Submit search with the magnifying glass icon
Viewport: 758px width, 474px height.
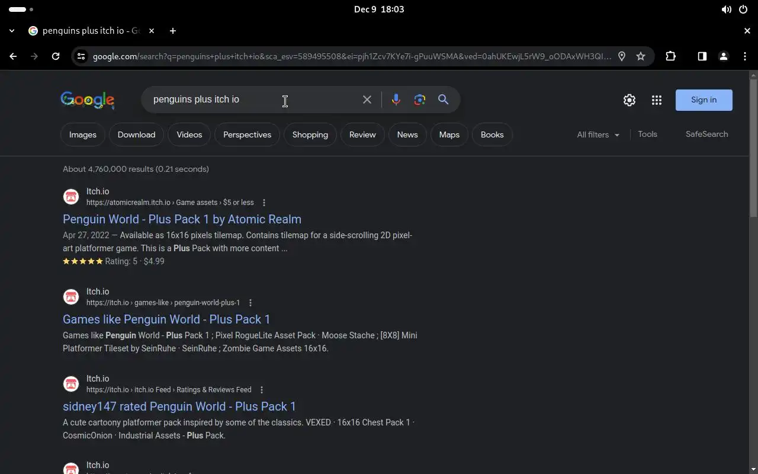pyautogui.click(x=443, y=100)
